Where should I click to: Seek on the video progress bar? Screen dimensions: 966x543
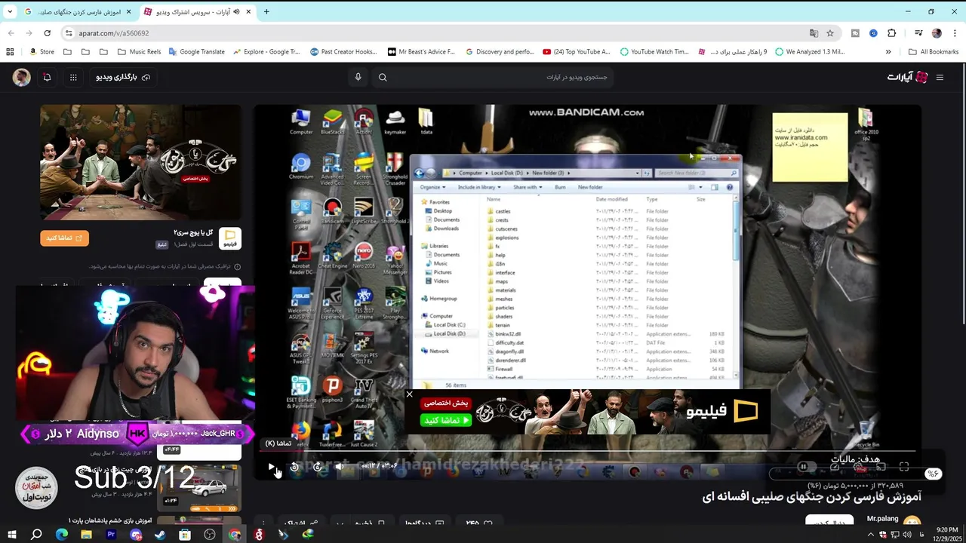point(589,452)
